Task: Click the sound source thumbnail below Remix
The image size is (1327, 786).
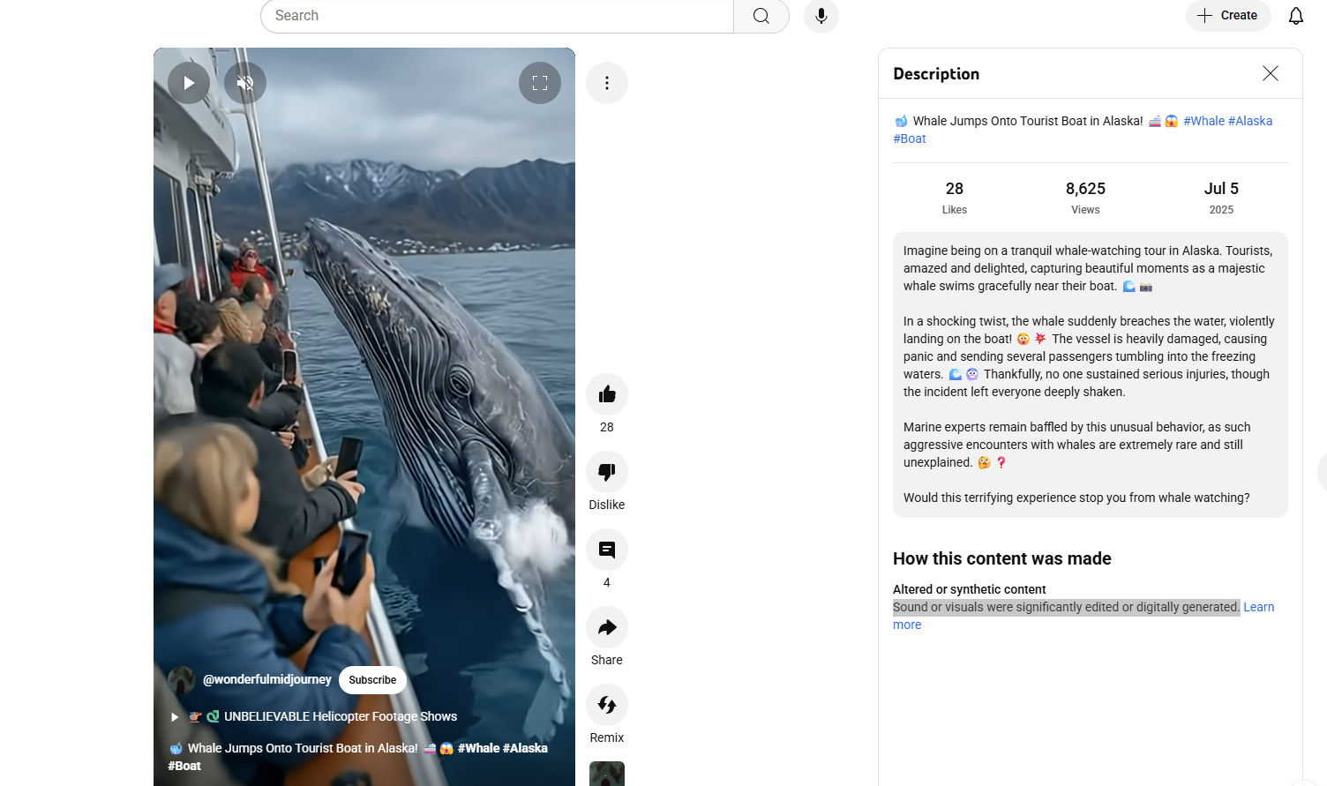Action: [607, 774]
